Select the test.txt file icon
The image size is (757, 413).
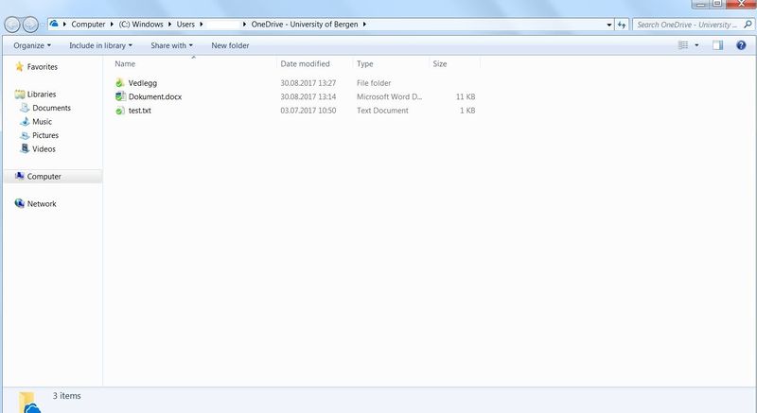click(120, 111)
